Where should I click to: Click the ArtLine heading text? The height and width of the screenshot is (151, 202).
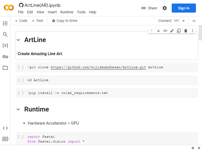[35, 40]
